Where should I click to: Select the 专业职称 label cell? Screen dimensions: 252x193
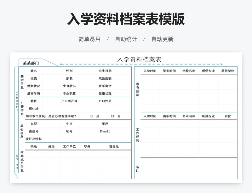[69, 94]
